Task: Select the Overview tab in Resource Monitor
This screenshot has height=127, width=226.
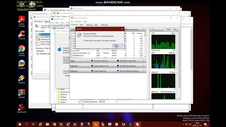Action: tap(75, 25)
